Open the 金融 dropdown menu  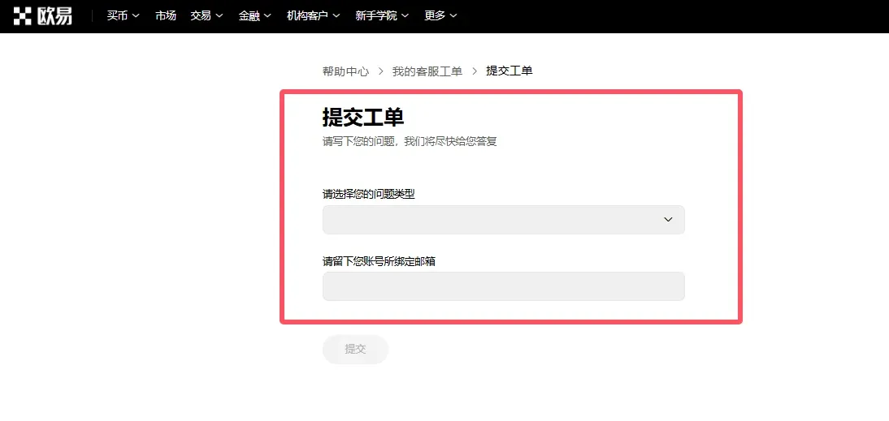coord(255,16)
